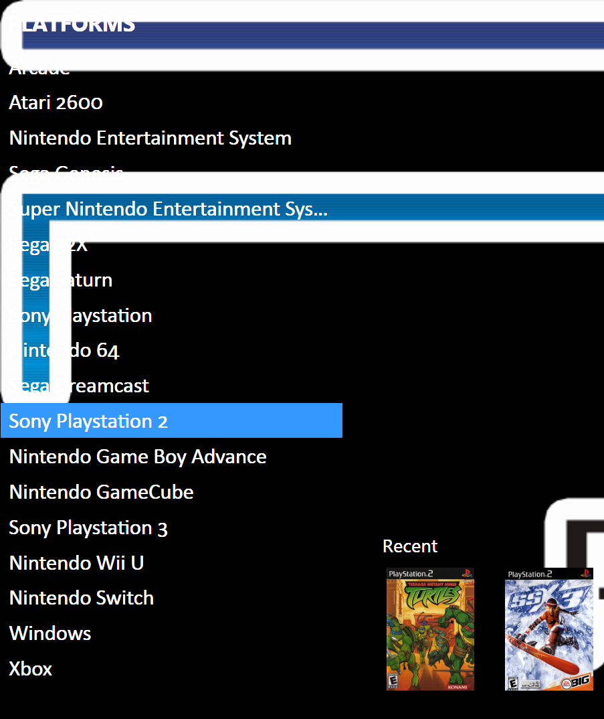Open Windows platform entry
Image resolution: width=604 pixels, height=719 pixels.
(171, 633)
